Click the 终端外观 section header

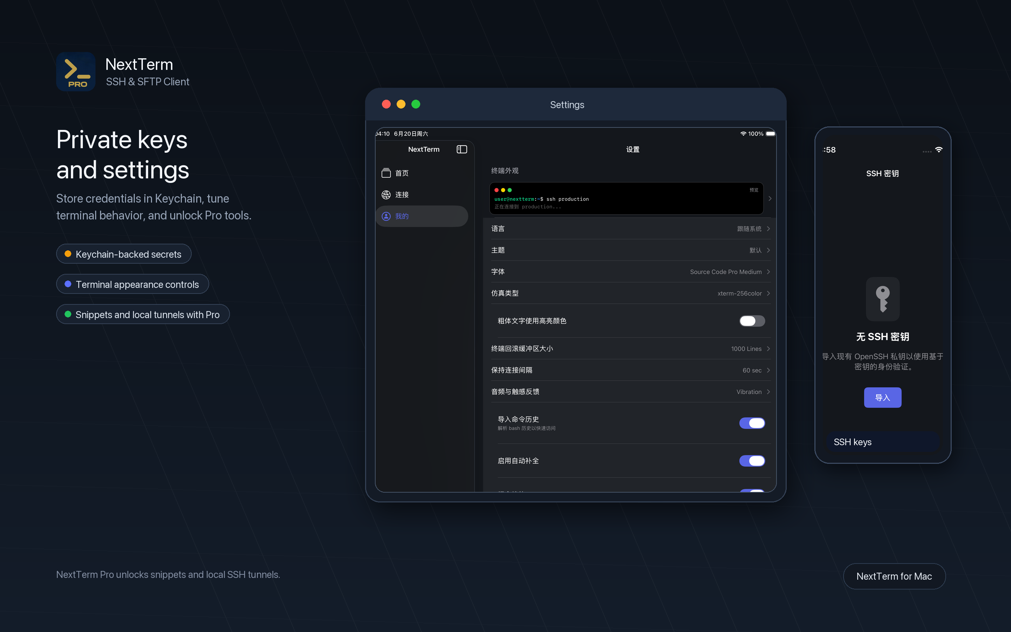click(505, 171)
